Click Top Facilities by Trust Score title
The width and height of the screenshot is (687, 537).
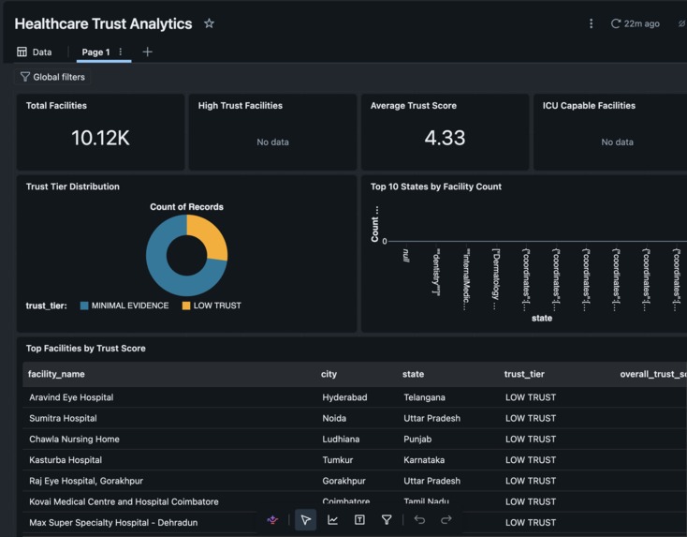86,349
